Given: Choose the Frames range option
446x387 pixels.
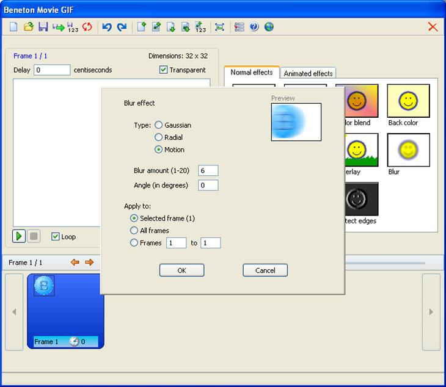Looking at the screenshot, I should click(134, 243).
